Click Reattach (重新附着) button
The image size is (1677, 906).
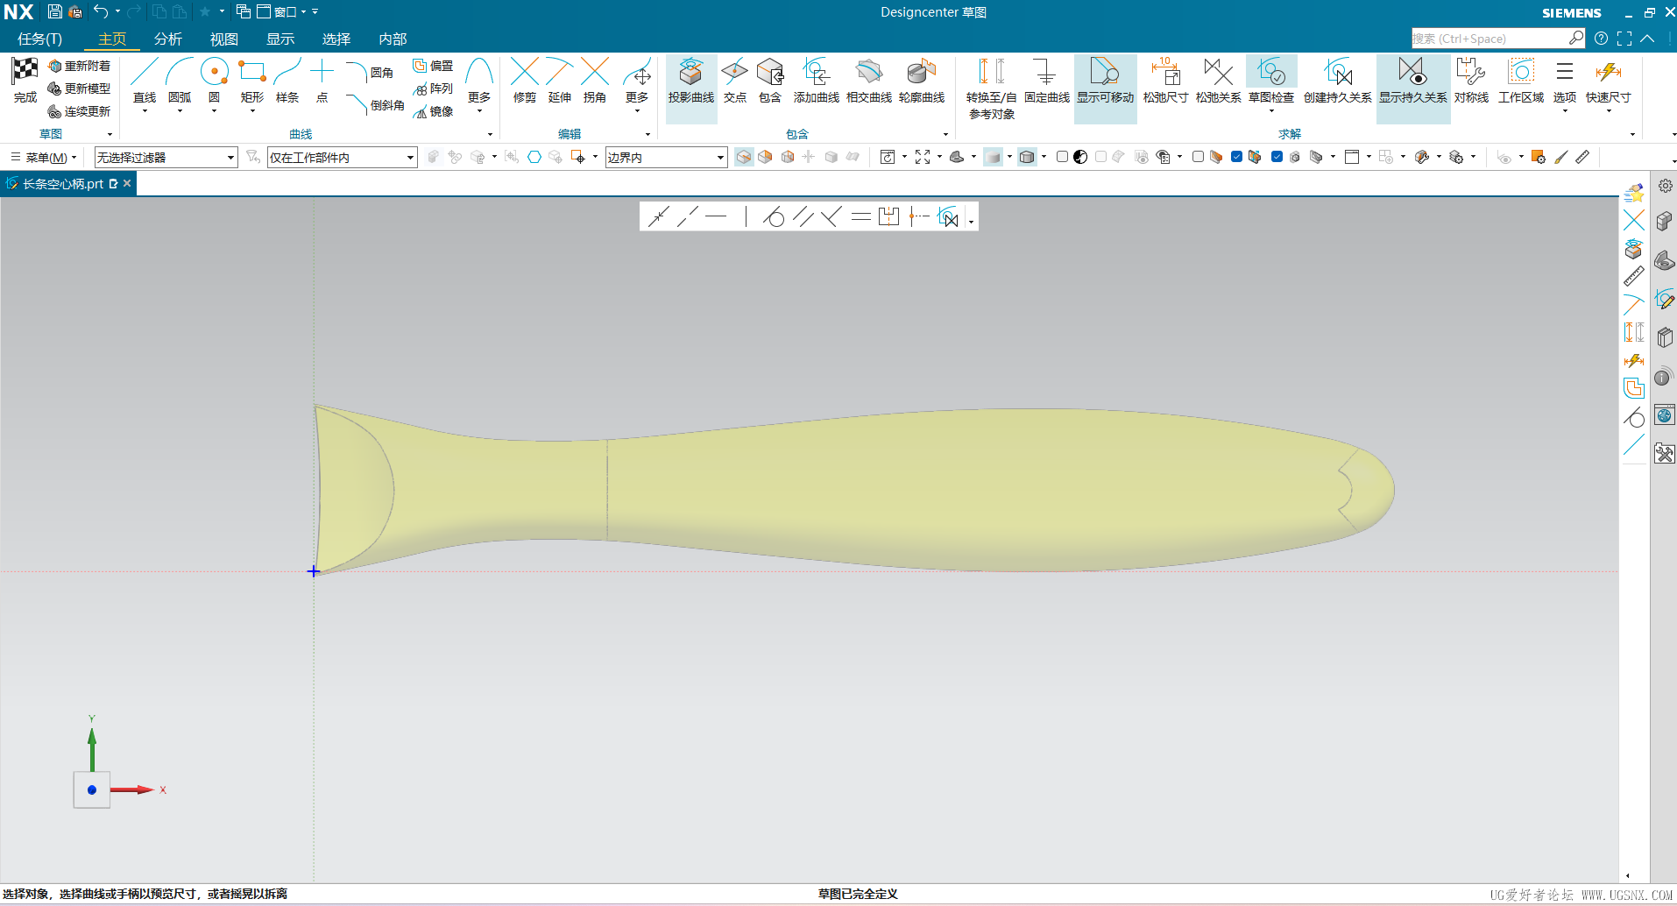click(x=80, y=66)
